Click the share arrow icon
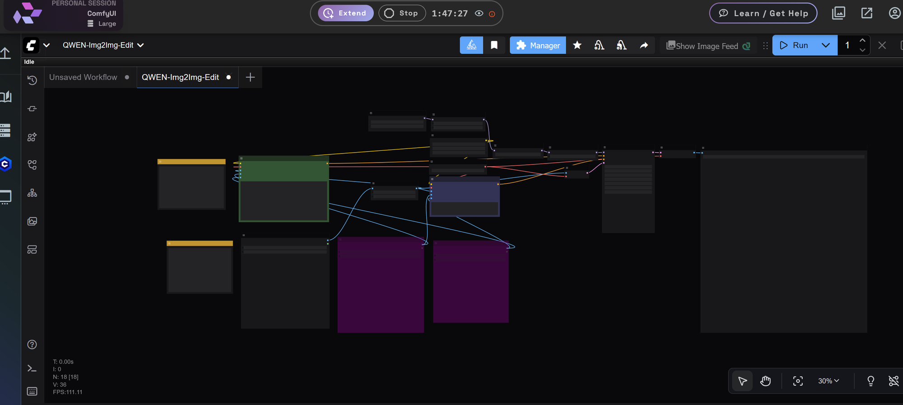This screenshot has width=903, height=405. tap(644, 45)
